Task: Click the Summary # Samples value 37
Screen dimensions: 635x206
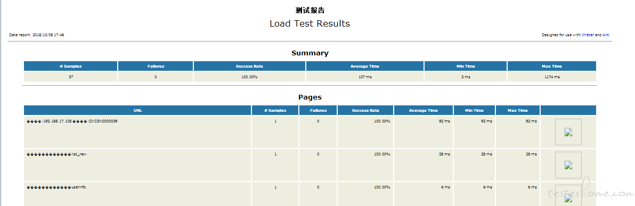Action: click(x=71, y=77)
